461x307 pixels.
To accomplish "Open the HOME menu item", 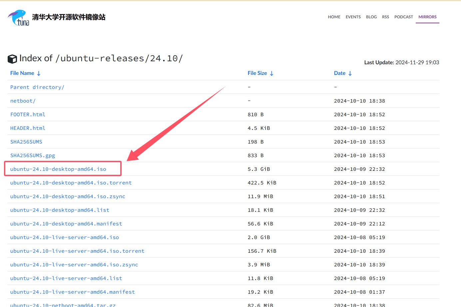I will [x=334, y=17].
